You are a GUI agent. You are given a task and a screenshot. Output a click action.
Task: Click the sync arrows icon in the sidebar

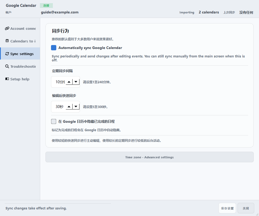click(7, 54)
